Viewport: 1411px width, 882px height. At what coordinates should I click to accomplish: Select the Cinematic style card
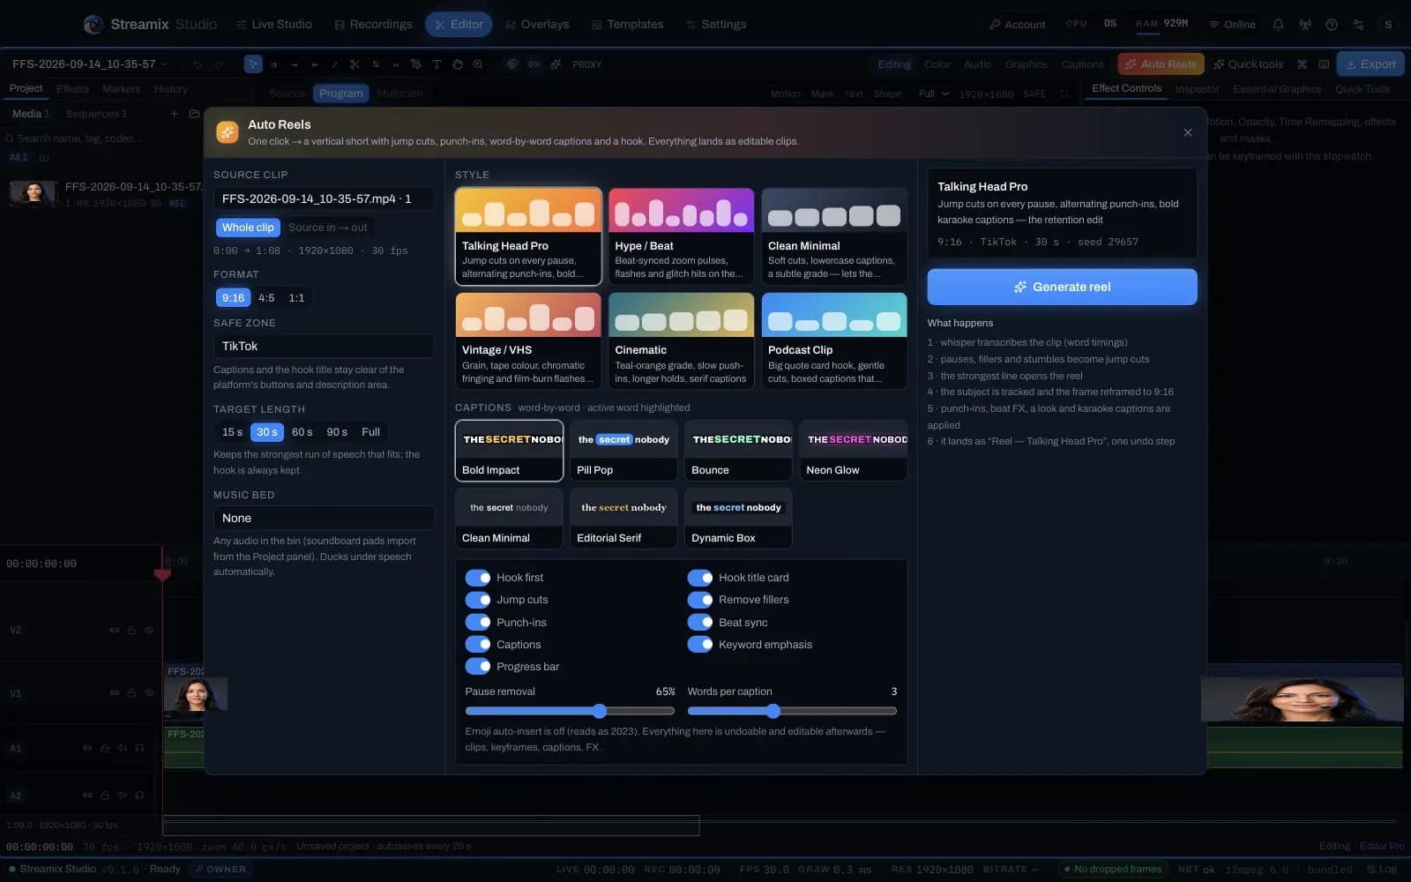click(x=681, y=340)
